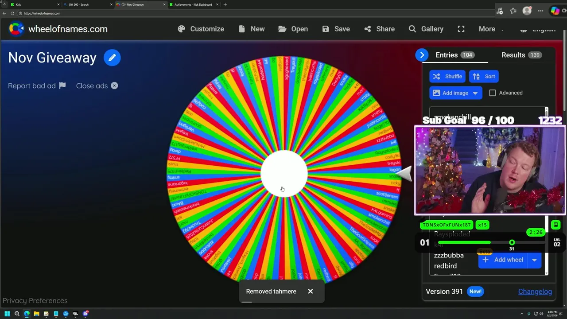Open Microsoft Edge from taskbar
Screen dimensions: 567x319
(27, 314)
